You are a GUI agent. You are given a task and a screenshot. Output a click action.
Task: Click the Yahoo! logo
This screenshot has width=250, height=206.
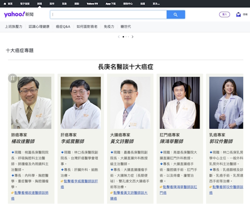[14, 14]
